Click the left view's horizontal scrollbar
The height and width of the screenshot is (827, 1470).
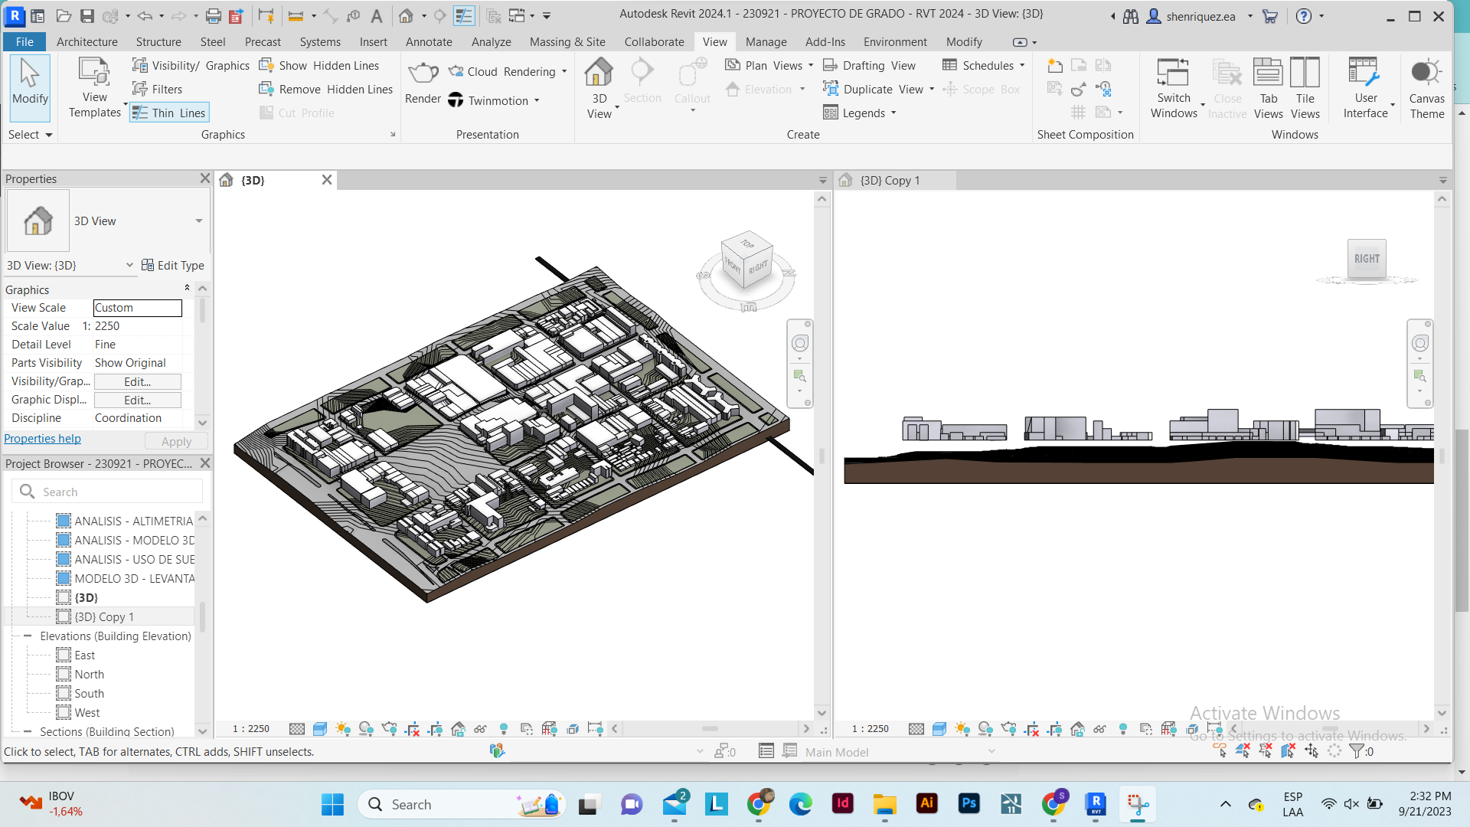pos(710,729)
